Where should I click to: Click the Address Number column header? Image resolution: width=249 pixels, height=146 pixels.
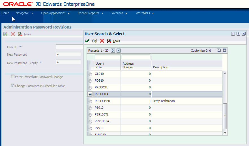(136, 65)
